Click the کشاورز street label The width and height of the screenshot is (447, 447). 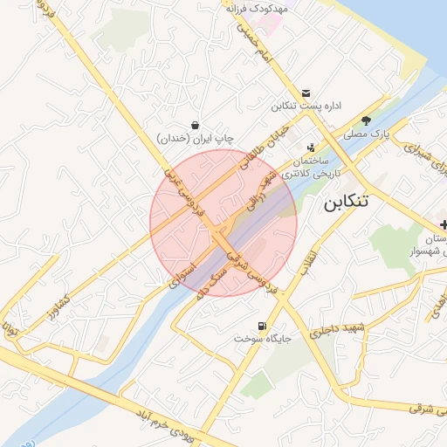(x=59, y=307)
